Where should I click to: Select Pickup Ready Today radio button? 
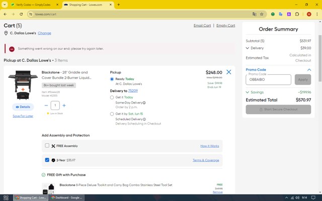[112, 79]
